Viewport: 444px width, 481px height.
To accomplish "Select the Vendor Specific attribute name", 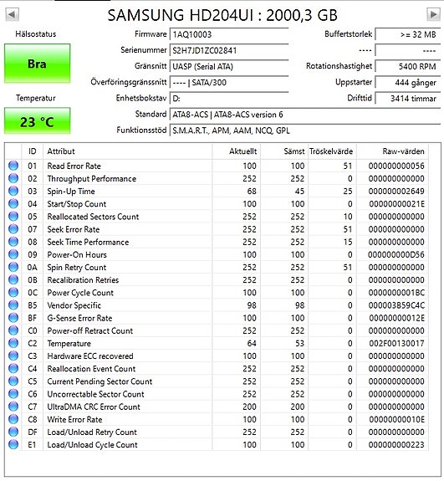I will click(x=74, y=305).
